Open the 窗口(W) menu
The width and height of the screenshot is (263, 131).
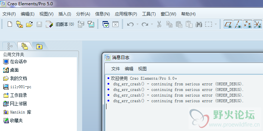[x=168, y=14]
